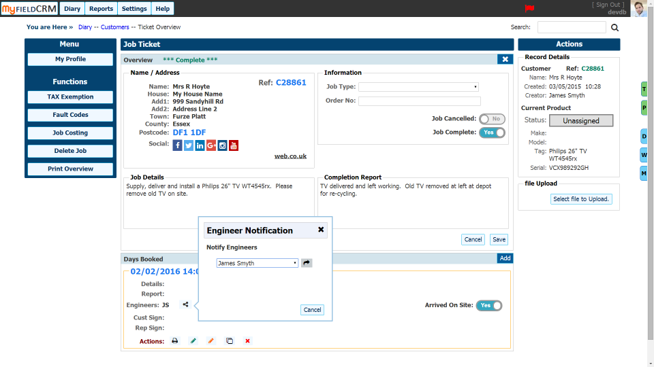Click the red delete booking icon
Image resolution: width=654 pixels, height=367 pixels.
pyautogui.click(x=247, y=340)
